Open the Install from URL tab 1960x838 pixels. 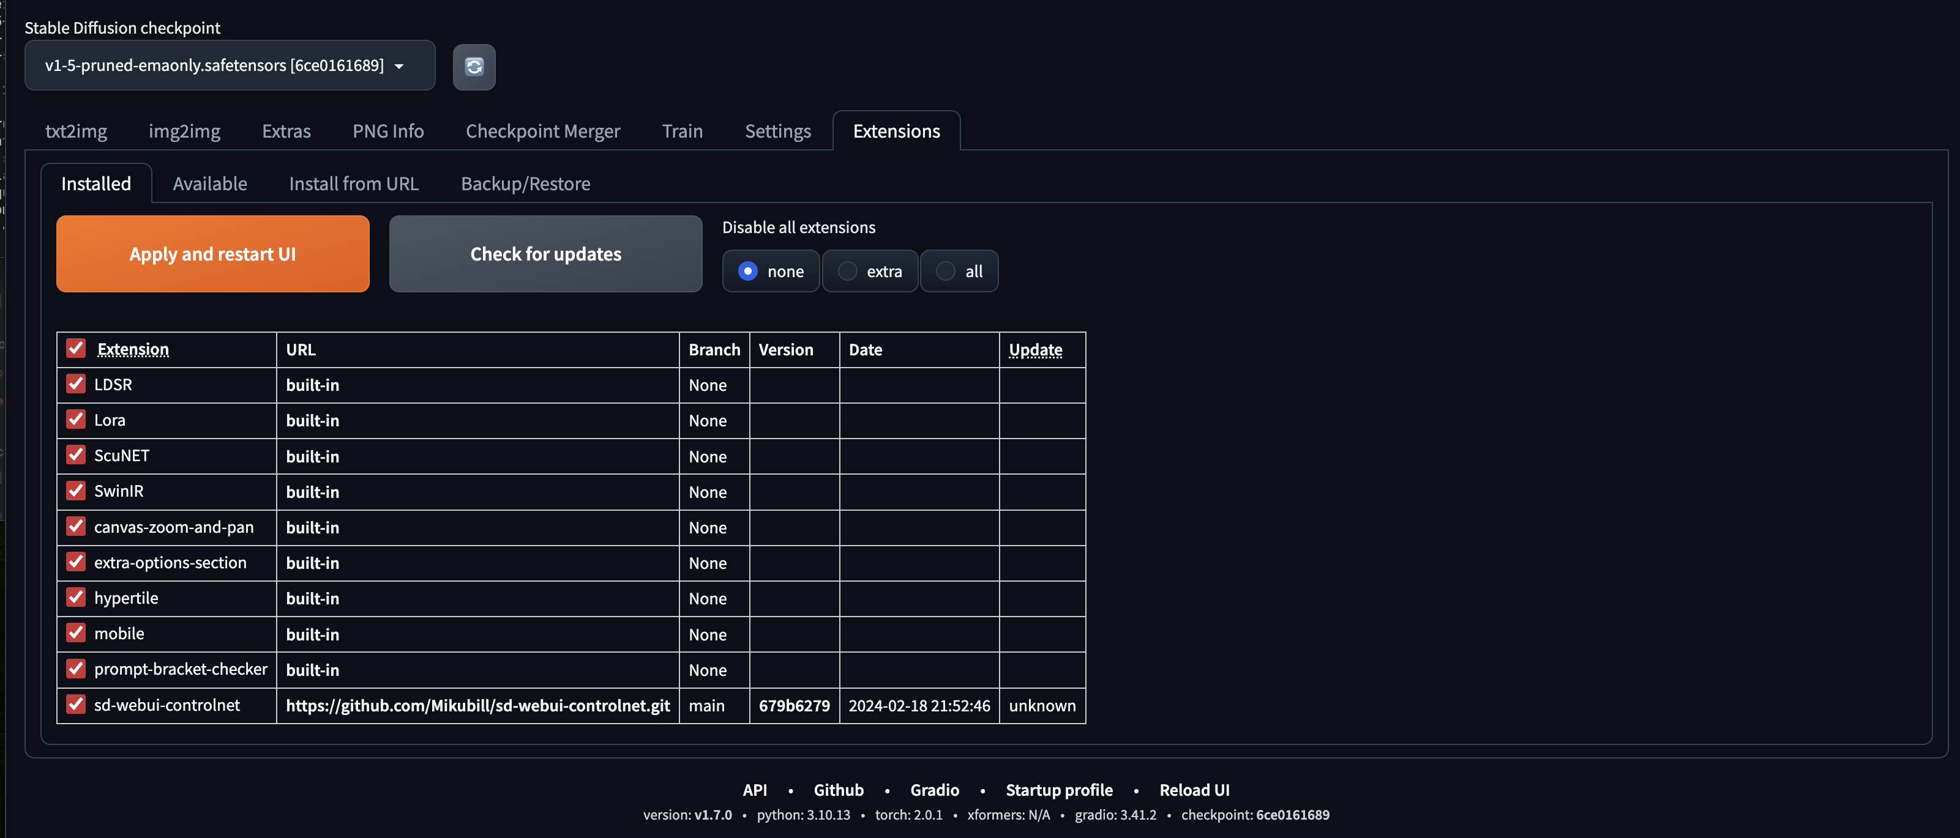pos(353,184)
